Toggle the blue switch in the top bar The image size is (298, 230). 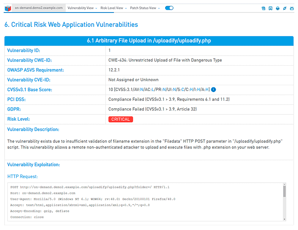tap(169, 8)
